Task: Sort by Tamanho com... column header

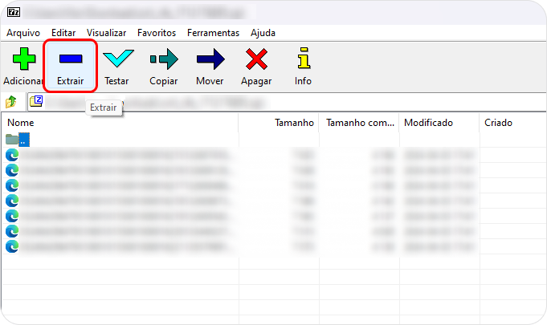Action: coord(359,123)
